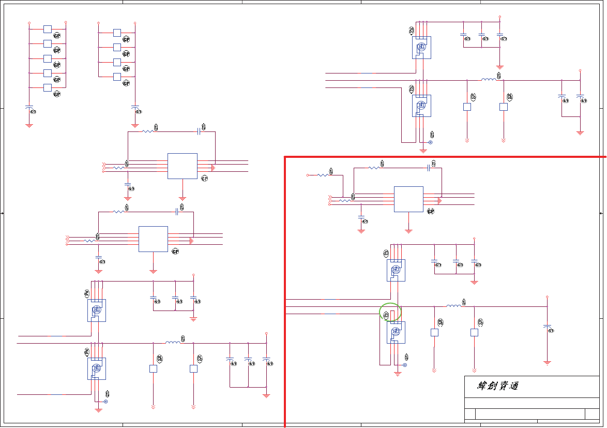
Task: Select the inductor on the top-right output line
Action: click(x=489, y=79)
